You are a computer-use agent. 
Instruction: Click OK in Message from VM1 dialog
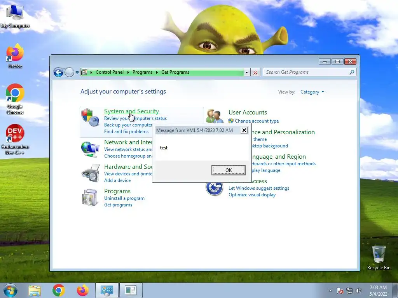pos(229,170)
